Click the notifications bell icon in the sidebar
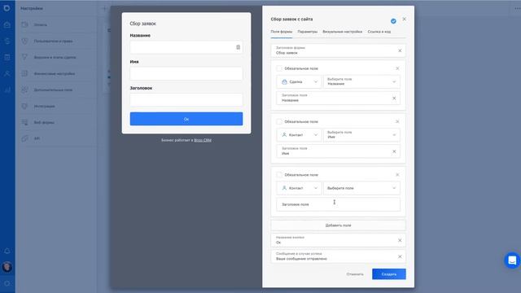The width and height of the screenshot is (521, 293). pos(7,251)
